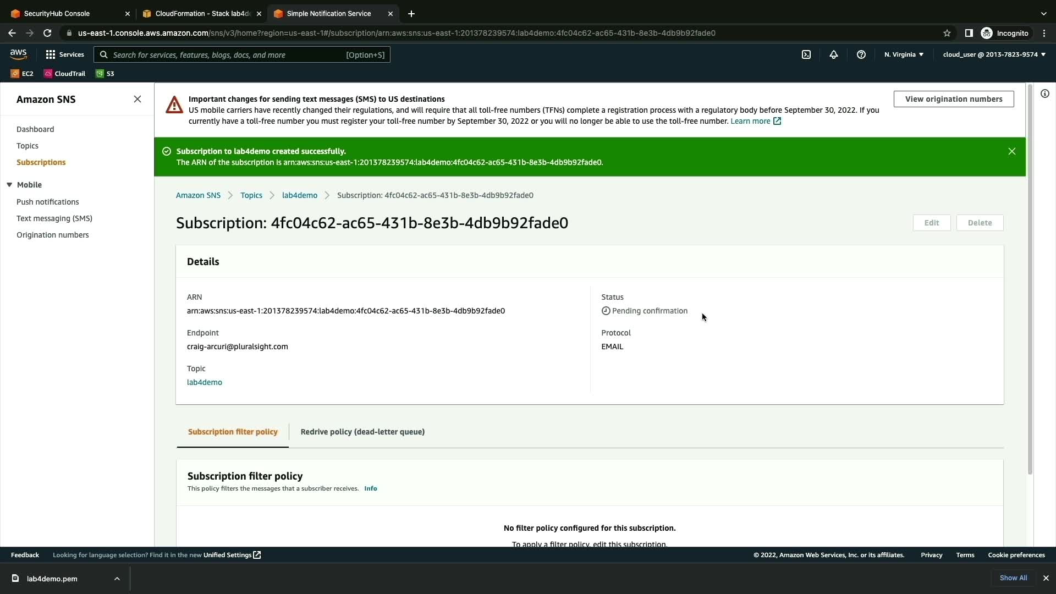Viewport: 1056px width, 594px height.
Task: Open the AWS help question-mark icon
Action: [861, 54]
